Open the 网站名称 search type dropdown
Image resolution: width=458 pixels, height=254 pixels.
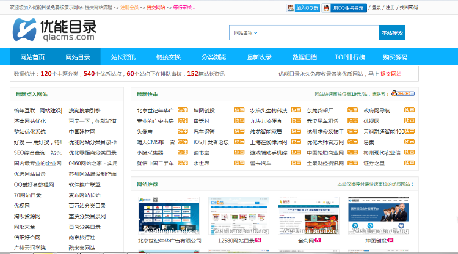245,33
